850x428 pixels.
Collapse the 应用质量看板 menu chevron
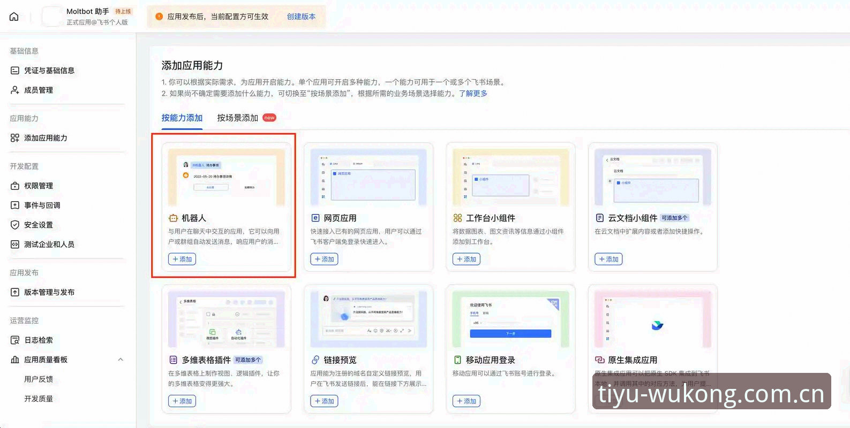[121, 360]
